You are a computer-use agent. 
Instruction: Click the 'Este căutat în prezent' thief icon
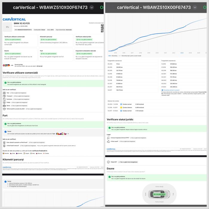pyautogui.click(x=4, y=142)
